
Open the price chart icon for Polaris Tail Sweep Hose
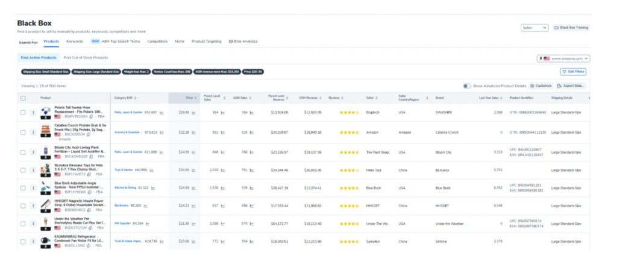193,113
